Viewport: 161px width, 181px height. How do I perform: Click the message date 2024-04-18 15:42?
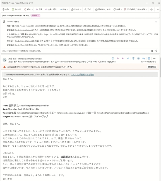148,62
